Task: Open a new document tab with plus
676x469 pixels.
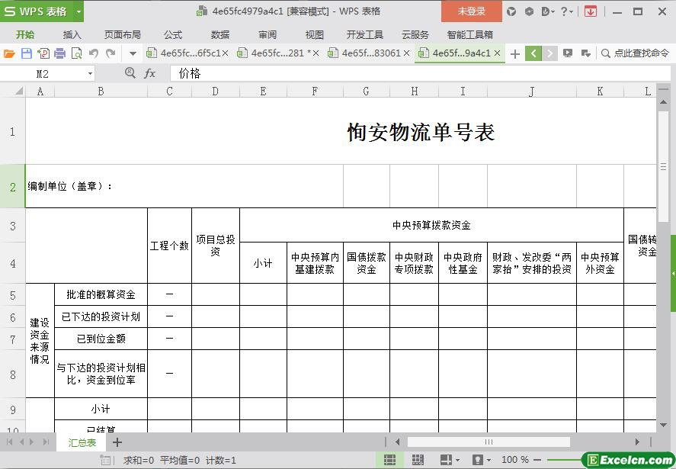Action: click(514, 53)
